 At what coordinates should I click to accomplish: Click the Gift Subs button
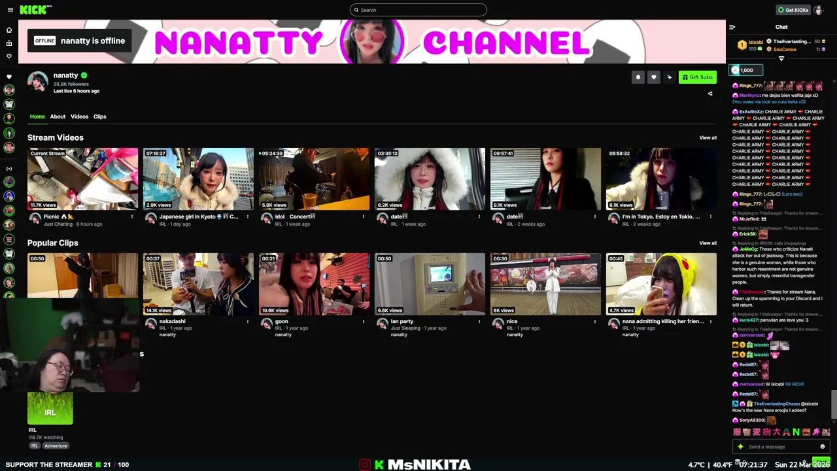[x=697, y=77]
